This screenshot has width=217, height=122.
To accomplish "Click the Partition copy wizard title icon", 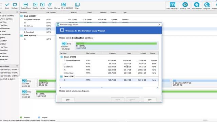I will (x=58, y=24).
